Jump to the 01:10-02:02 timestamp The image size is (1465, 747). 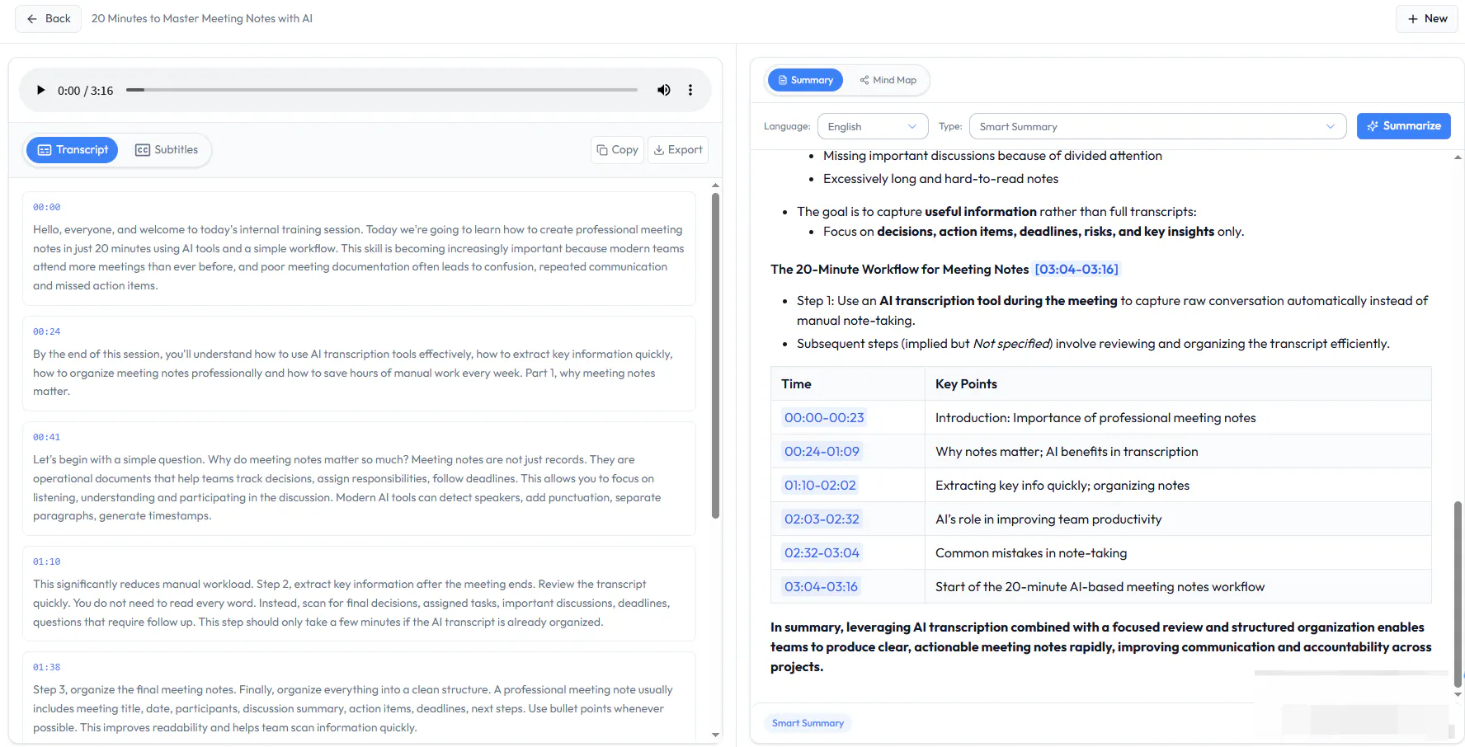click(820, 486)
